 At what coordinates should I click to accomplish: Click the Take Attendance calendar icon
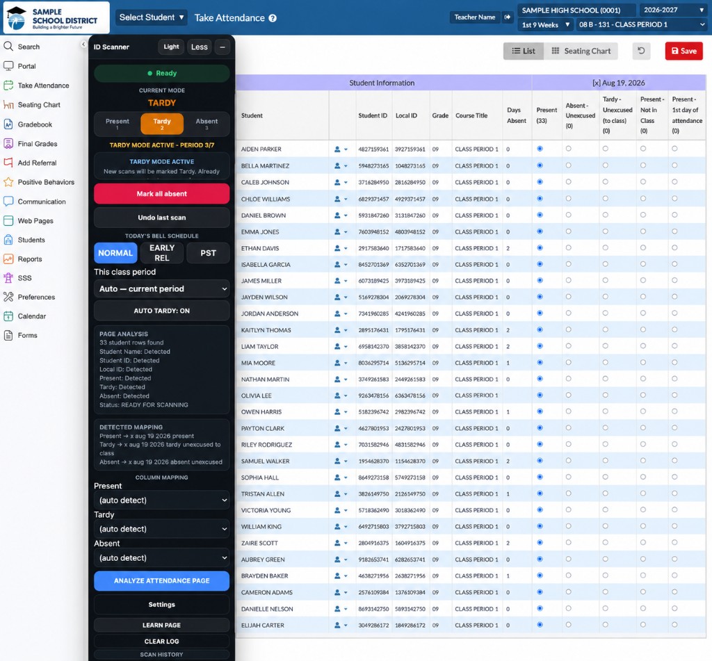(x=8, y=85)
